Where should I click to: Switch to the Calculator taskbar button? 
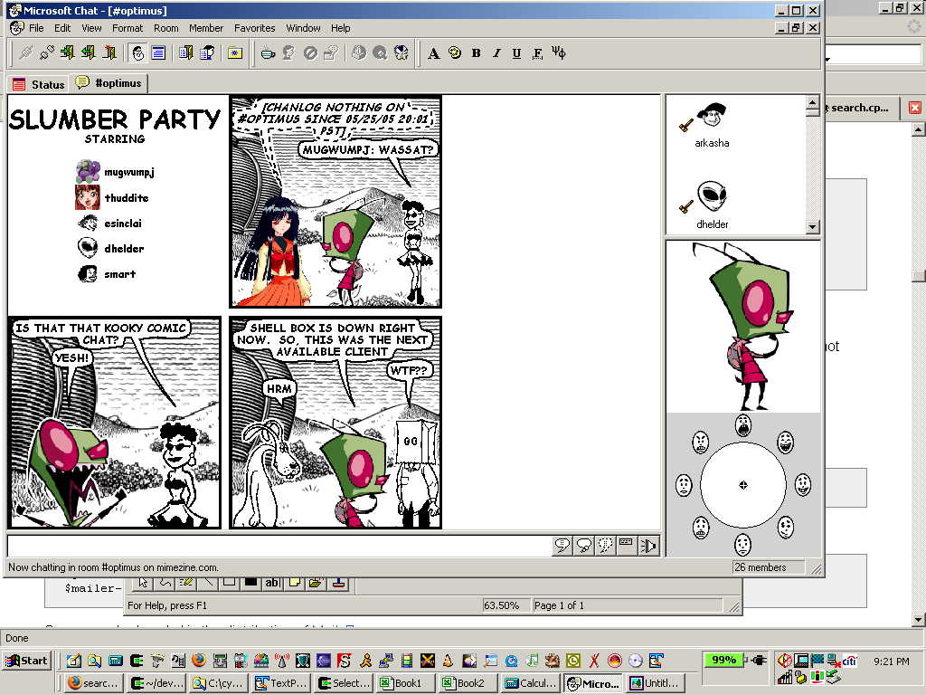point(530,683)
